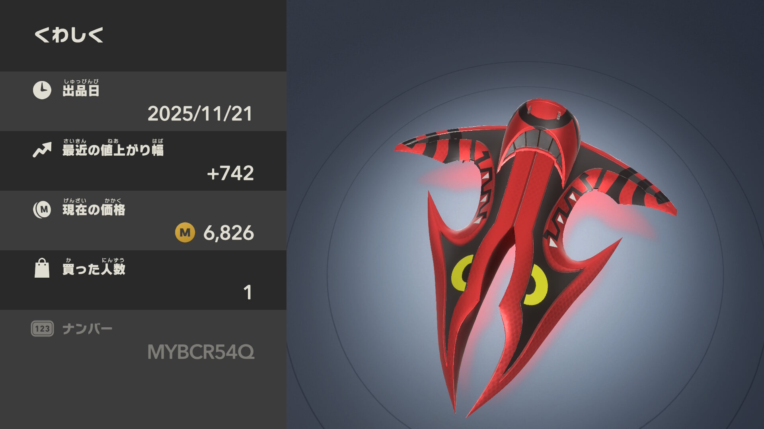Select the ナンバー label

pos(88,329)
